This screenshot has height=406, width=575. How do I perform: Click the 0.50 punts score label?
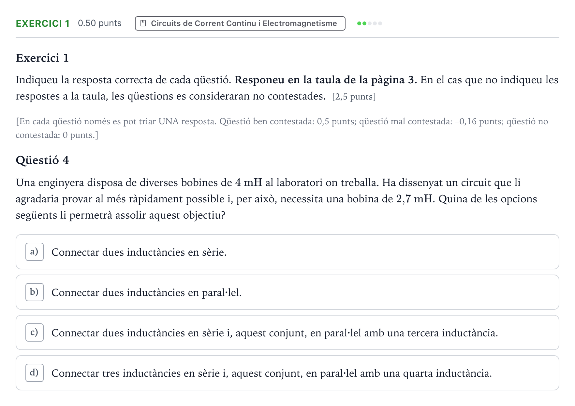click(x=100, y=23)
